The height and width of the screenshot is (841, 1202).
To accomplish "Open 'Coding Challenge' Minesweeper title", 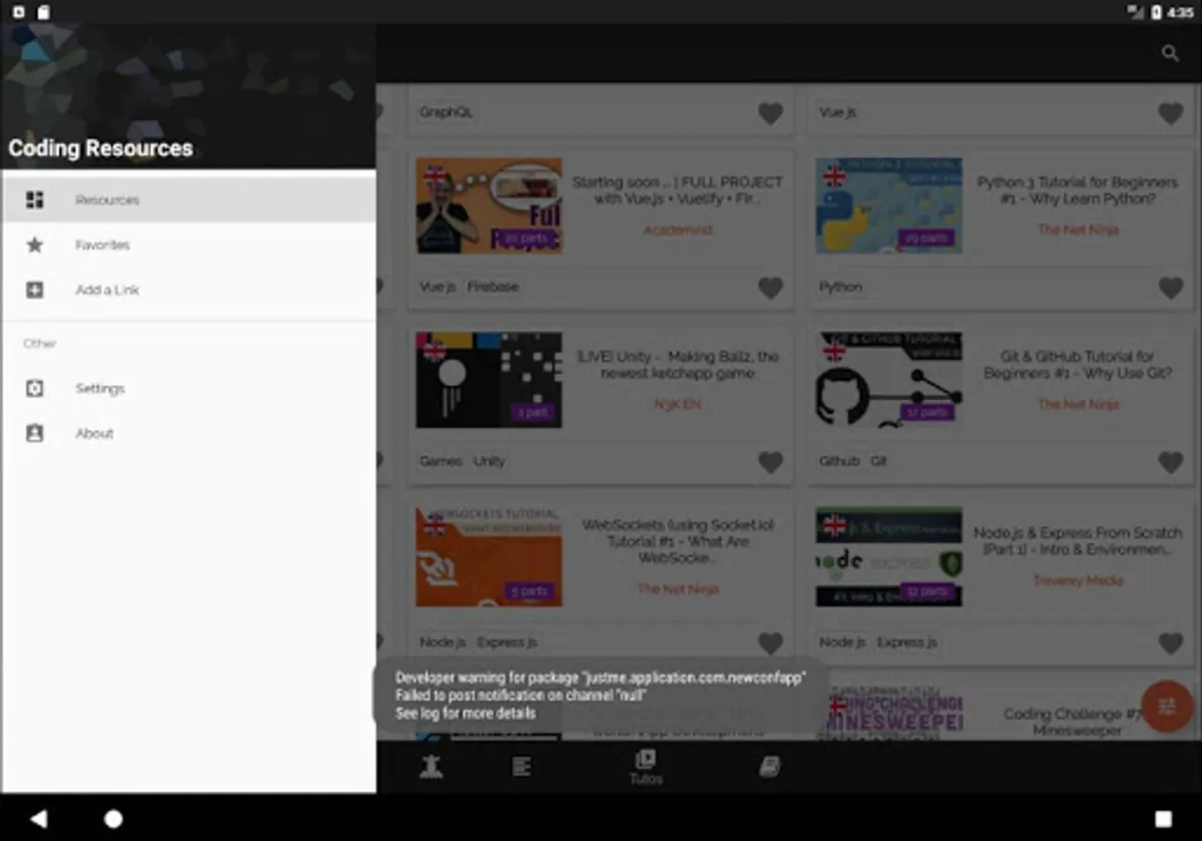I will tap(1074, 722).
